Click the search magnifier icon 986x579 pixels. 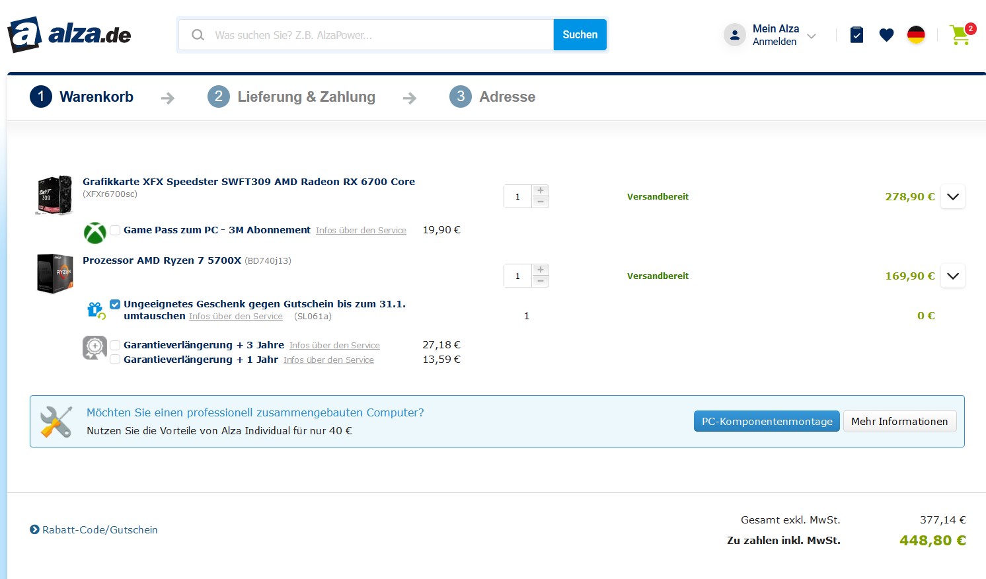tap(198, 35)
